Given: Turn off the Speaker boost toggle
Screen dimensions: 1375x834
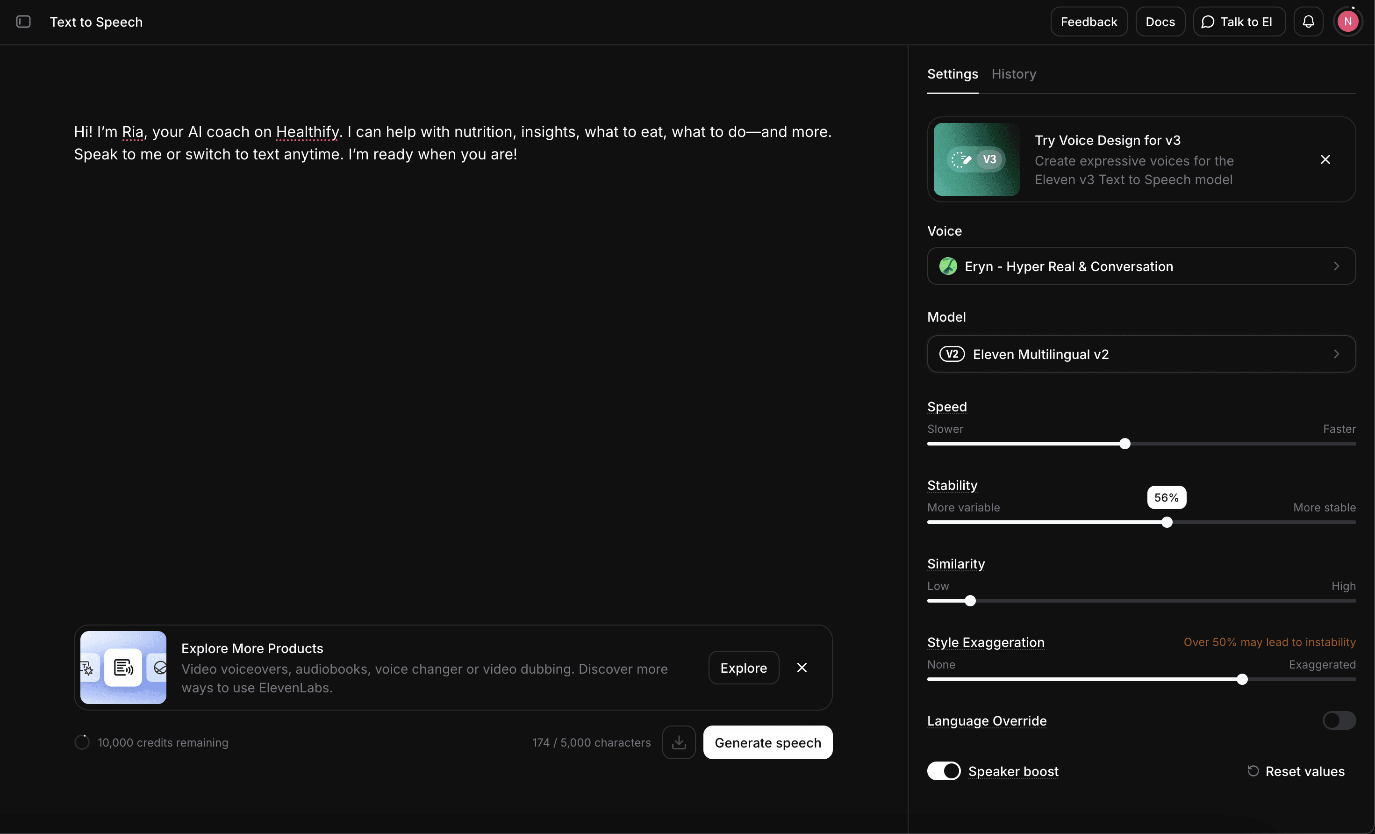Looking at the screenshot, I should click(944, 771).
